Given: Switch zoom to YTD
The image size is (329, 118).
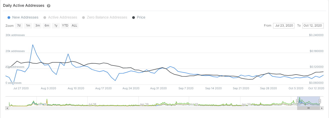Looking at the screenshot, I should 65,25.
